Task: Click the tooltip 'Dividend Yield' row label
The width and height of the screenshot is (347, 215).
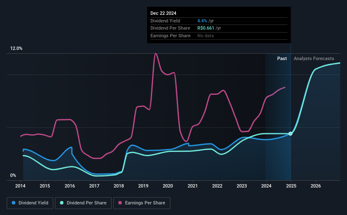Action: [x=165, y=21]
